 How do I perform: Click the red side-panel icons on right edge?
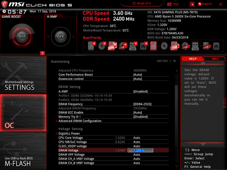click(x=224, y=103)
